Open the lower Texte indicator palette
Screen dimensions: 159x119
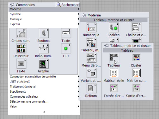point(21,64)
